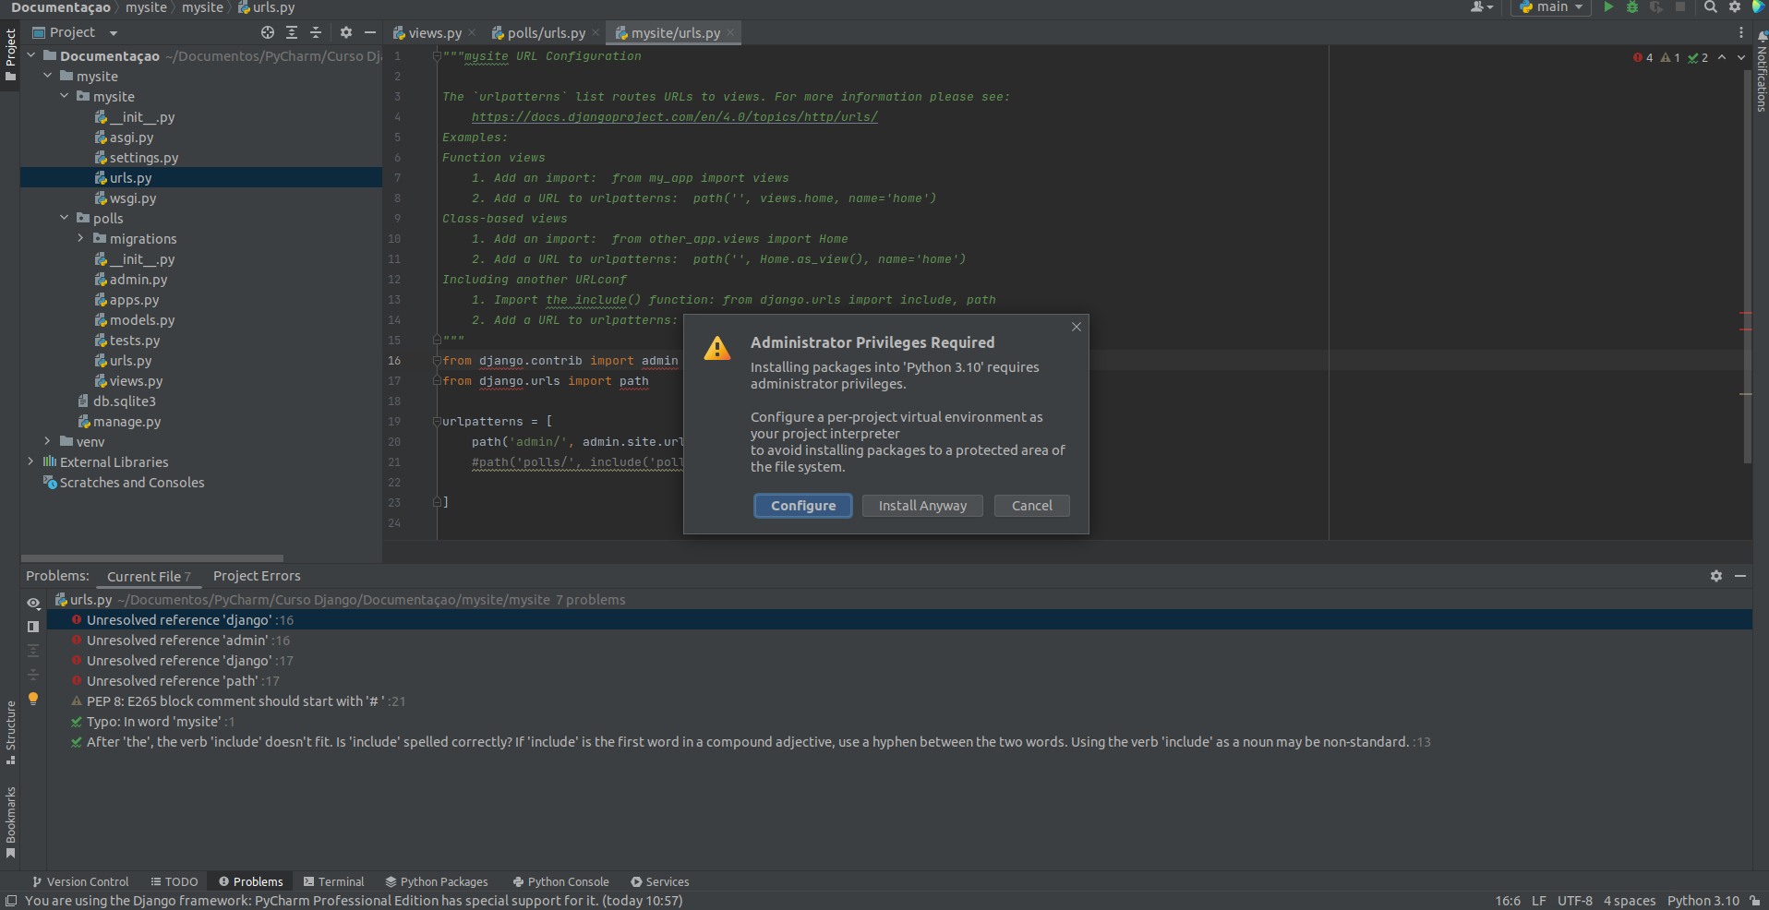Hide the Problems panel with its minus icon
The image size is (1769, 910).
tap(1740, 576)
